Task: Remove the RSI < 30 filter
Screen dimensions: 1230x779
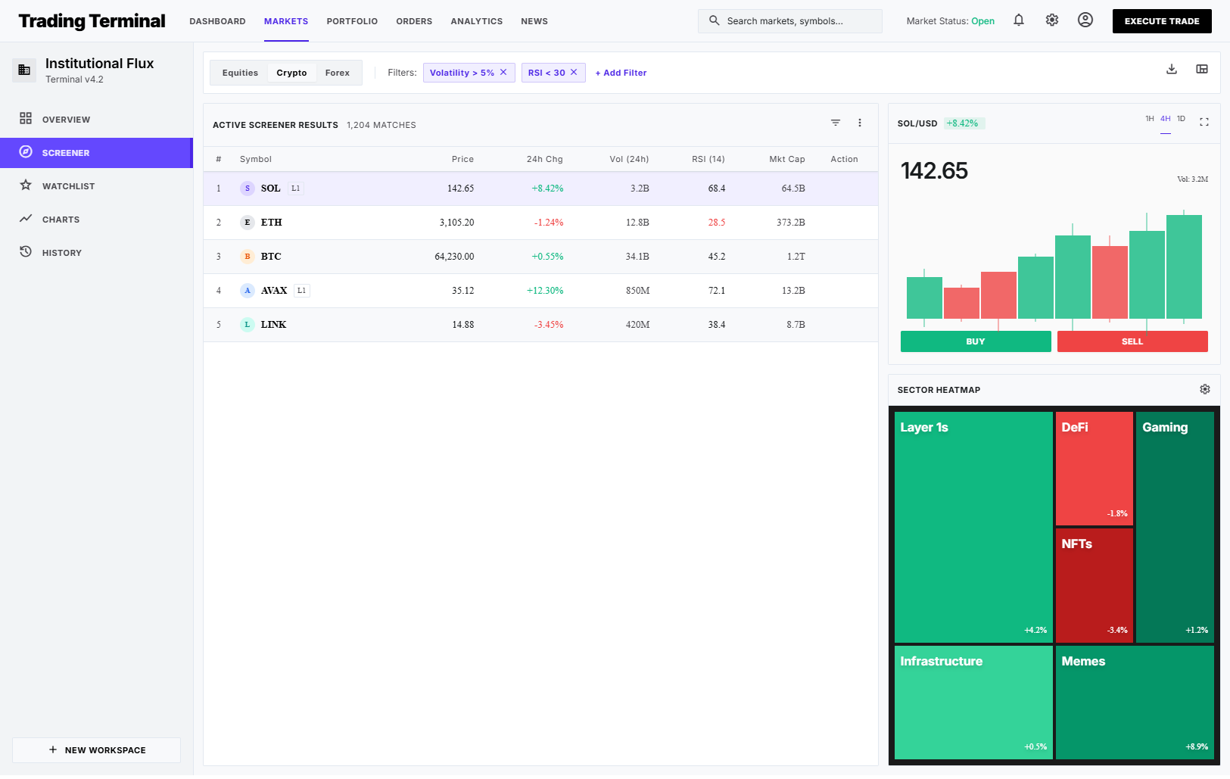Action: coord(574,73)
